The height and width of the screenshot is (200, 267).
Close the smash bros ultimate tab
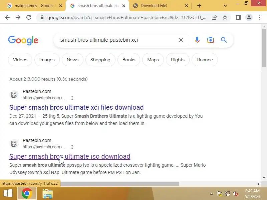(x=124, y=6)
